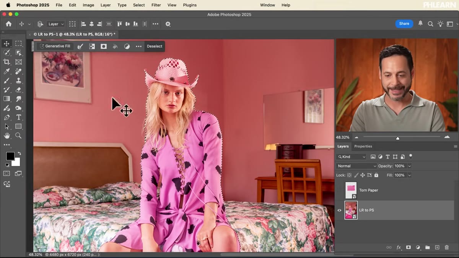Expand the Opacity slider dropdown
The width and height of the screenshot is (459, 258).
(x=409, y=166)
